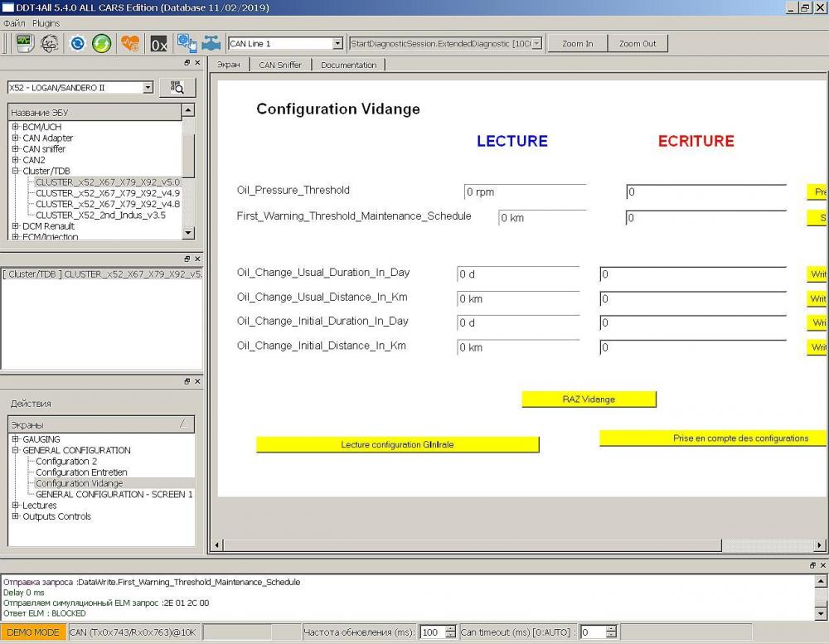Image resolution: width=829 pixels, height=644 pixels.
Task: Expand the GAUGING screens node
Action: pyautogui.click(x=15, y=438)
